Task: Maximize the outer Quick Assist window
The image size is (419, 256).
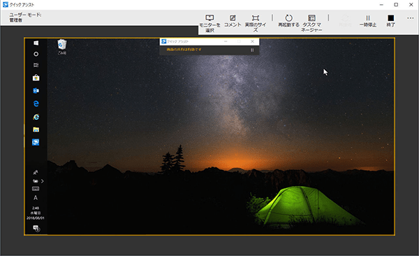Action: pos(396,5)
